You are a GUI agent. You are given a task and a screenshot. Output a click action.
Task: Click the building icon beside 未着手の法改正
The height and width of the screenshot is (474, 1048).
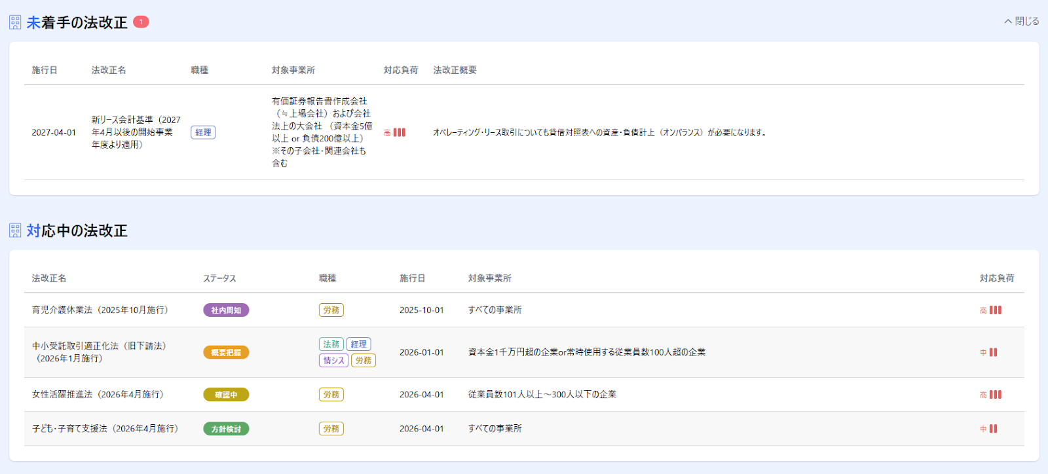15,22
